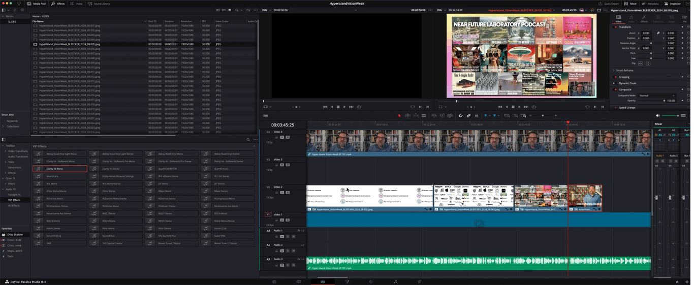
Task: Select the Clarity Vx Mono effect
Action: pos(59,169)
